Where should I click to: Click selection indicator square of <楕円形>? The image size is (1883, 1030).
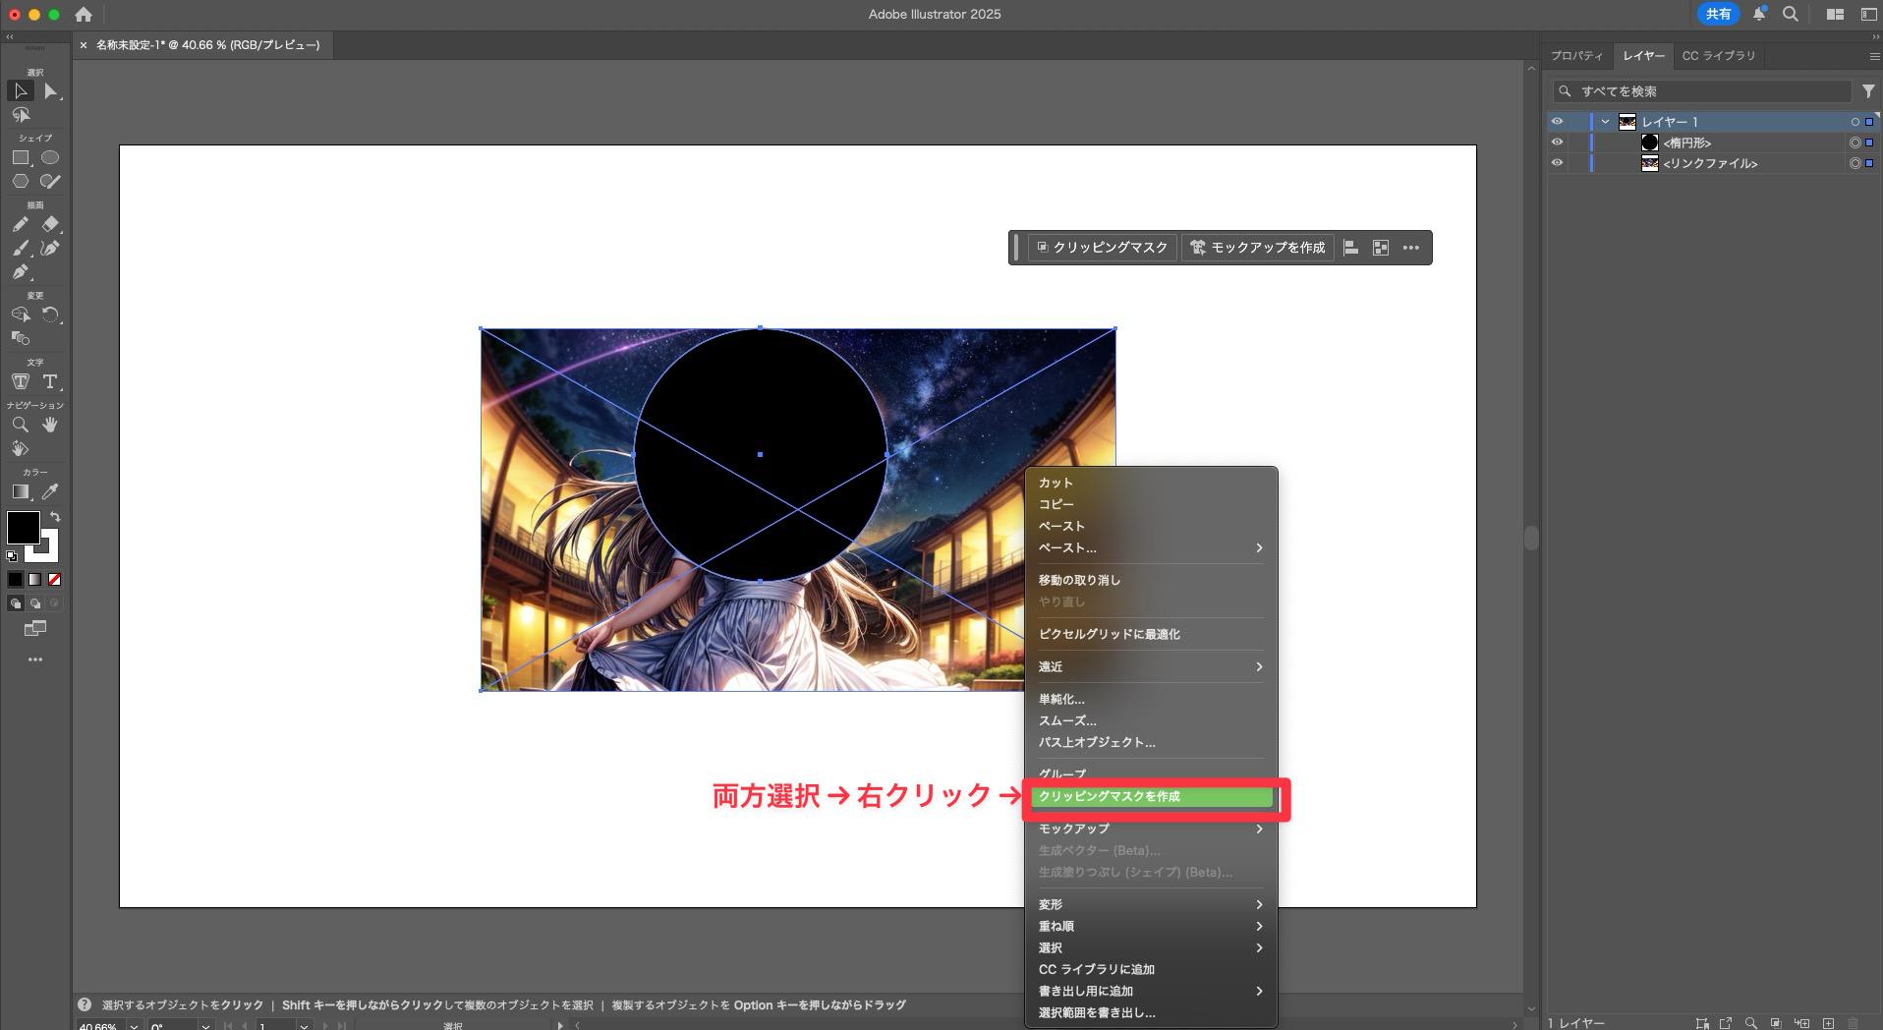(x=1869, y=143)
